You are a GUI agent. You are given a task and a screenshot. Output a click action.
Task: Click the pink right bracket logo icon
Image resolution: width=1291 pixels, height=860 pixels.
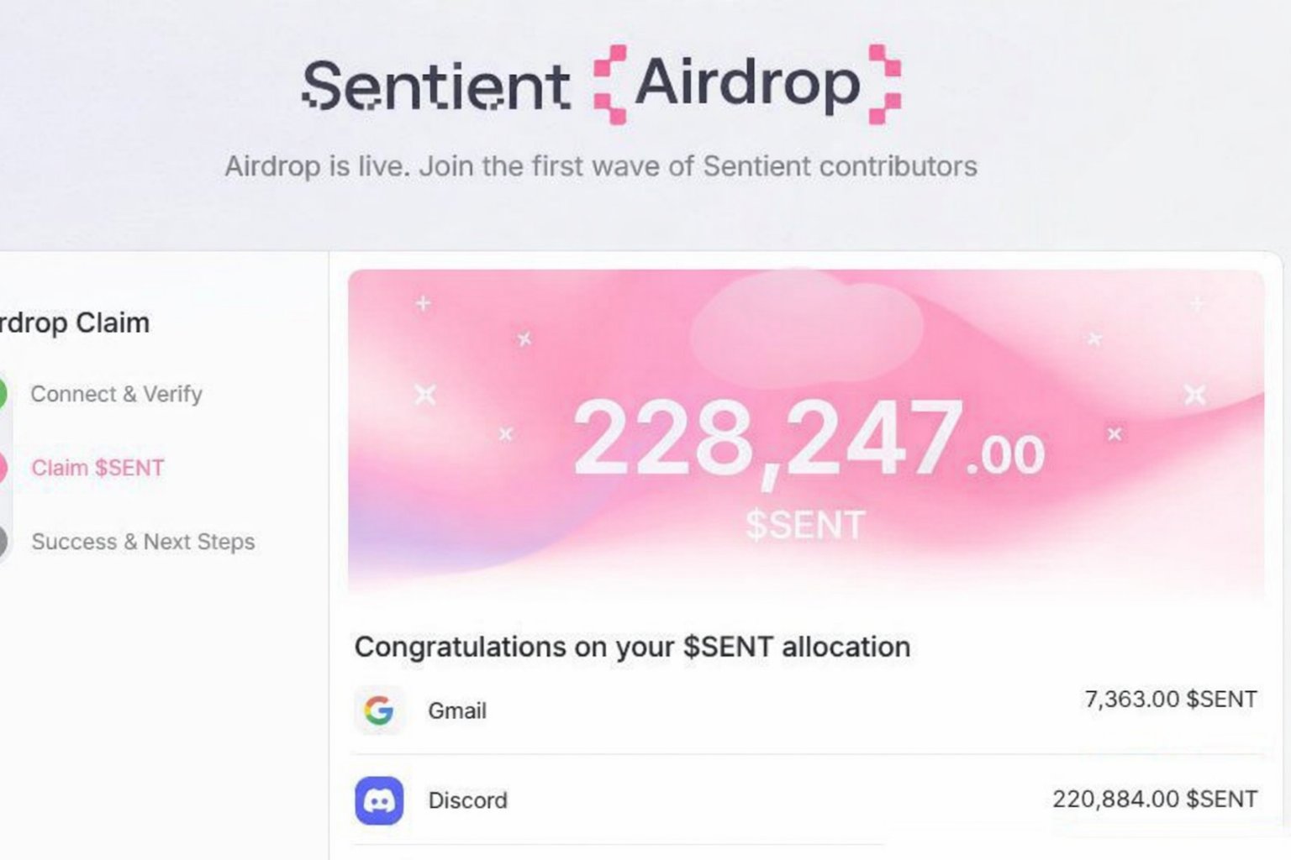[x=884, y=84]
